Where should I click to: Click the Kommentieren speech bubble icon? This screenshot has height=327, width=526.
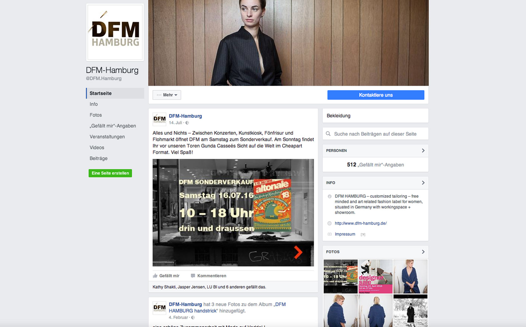193,276
